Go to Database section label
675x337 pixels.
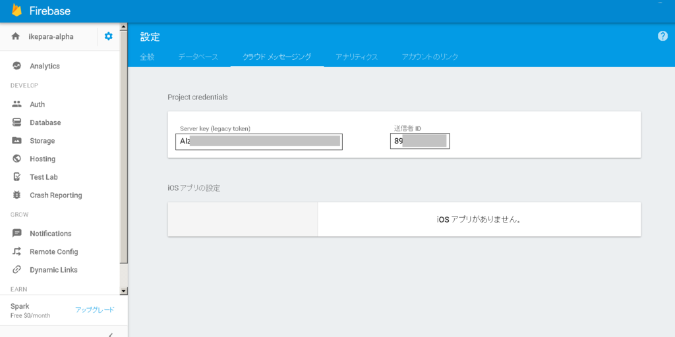45,122
